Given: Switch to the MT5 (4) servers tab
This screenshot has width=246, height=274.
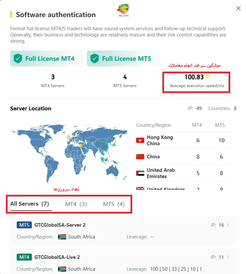Looking at the screenshot, I should pyautogui.click(x=114, y=204).
